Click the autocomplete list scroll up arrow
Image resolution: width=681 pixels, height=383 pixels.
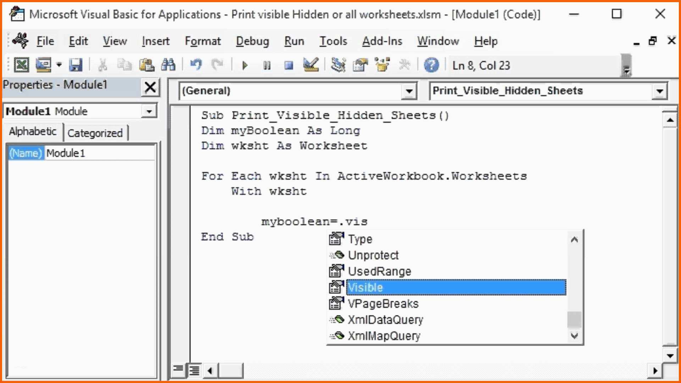(574, 240)
